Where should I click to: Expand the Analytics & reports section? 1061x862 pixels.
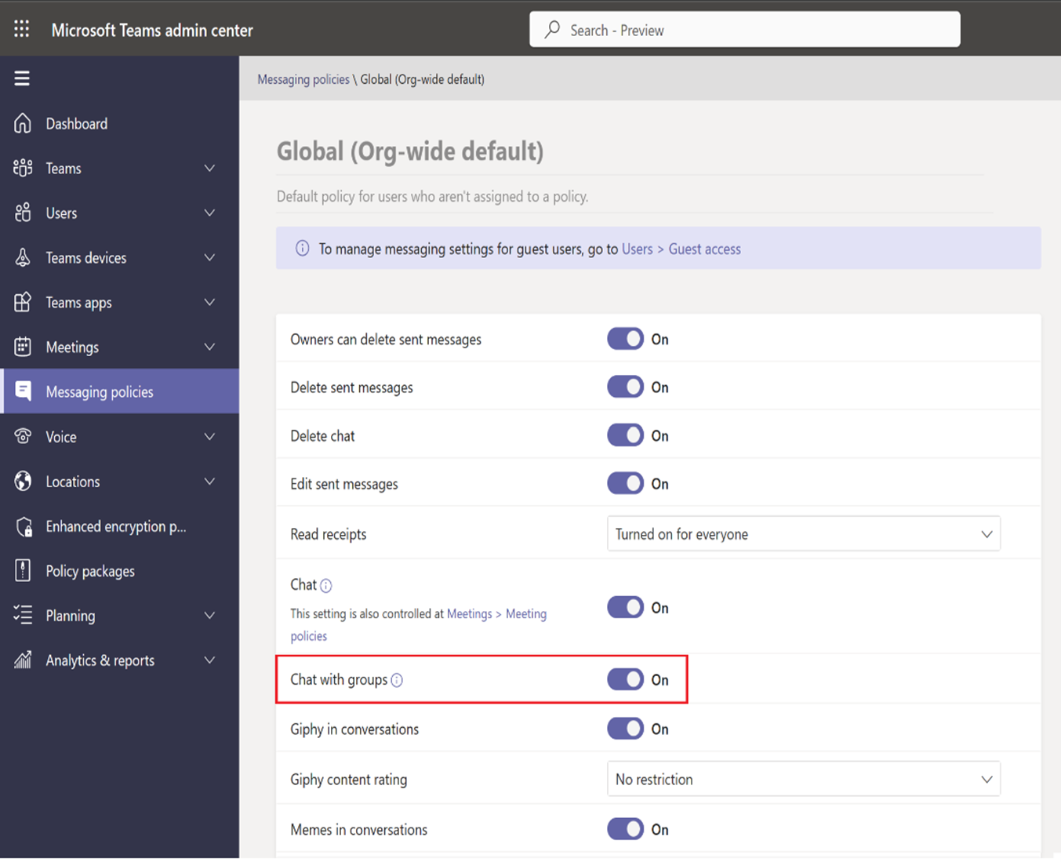pyautogui.click(x=209, y=660)
